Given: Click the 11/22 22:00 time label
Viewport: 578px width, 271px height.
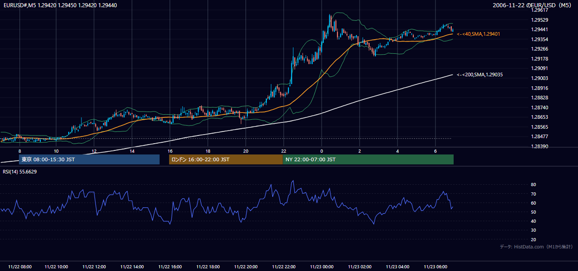Looking at the screenshot, I should (x=284, y=267).
